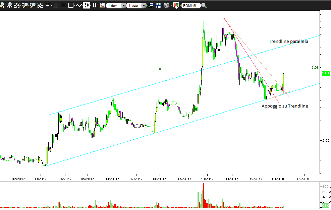The height and width of the screenshot is (210, 331).
Task: Click the green handle on horizontal line
Action: [x=160, y=69]
